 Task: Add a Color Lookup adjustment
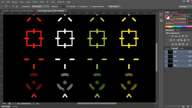pos(188,40)
